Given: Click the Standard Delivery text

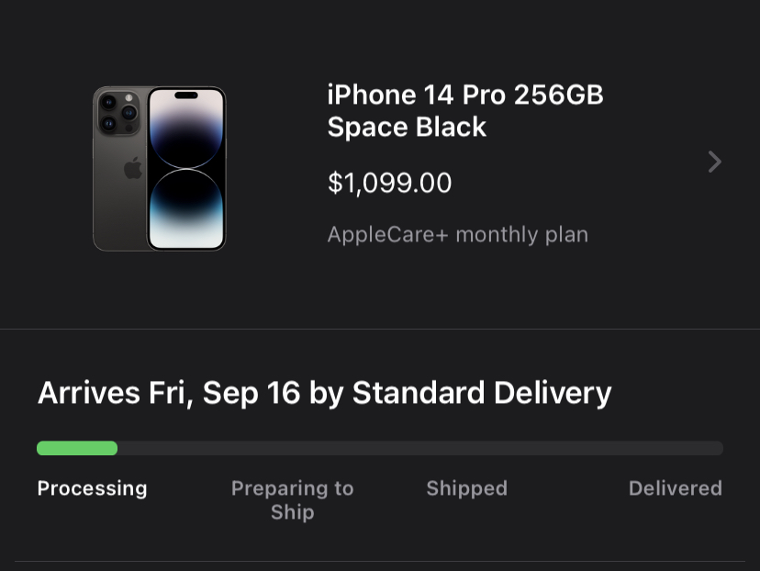Looking at the screenshot, I should coord(481,393).
